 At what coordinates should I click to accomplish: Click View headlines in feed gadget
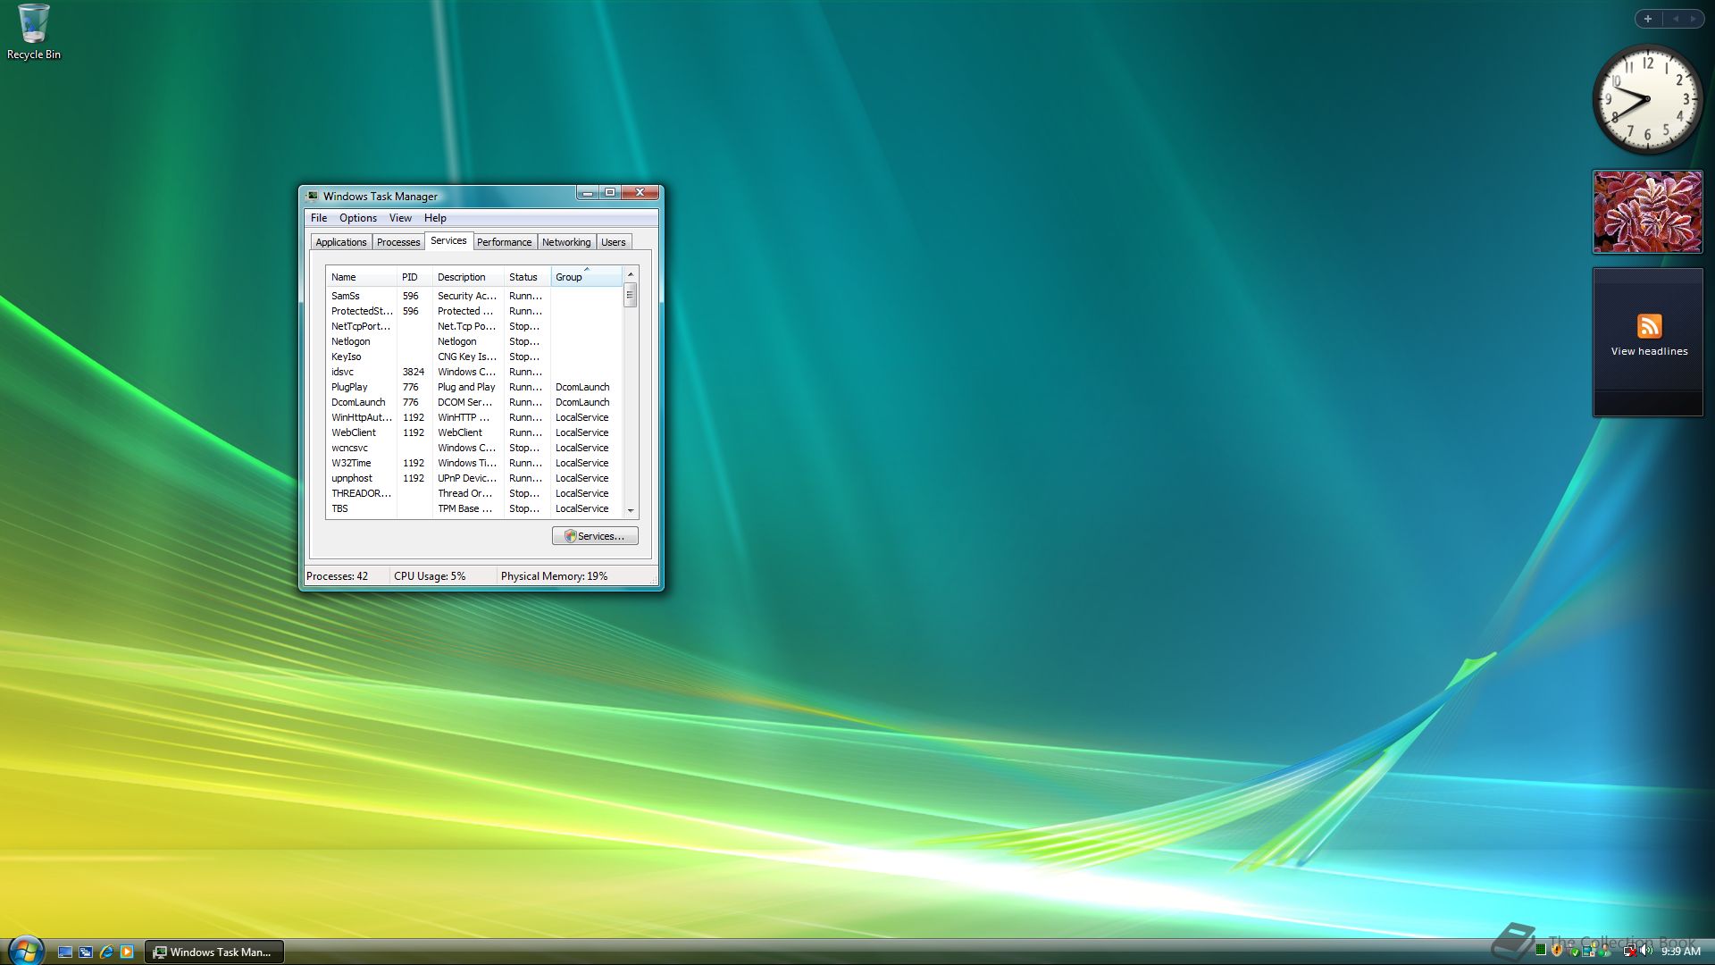pyautogui.click(x=1649, y=351)
